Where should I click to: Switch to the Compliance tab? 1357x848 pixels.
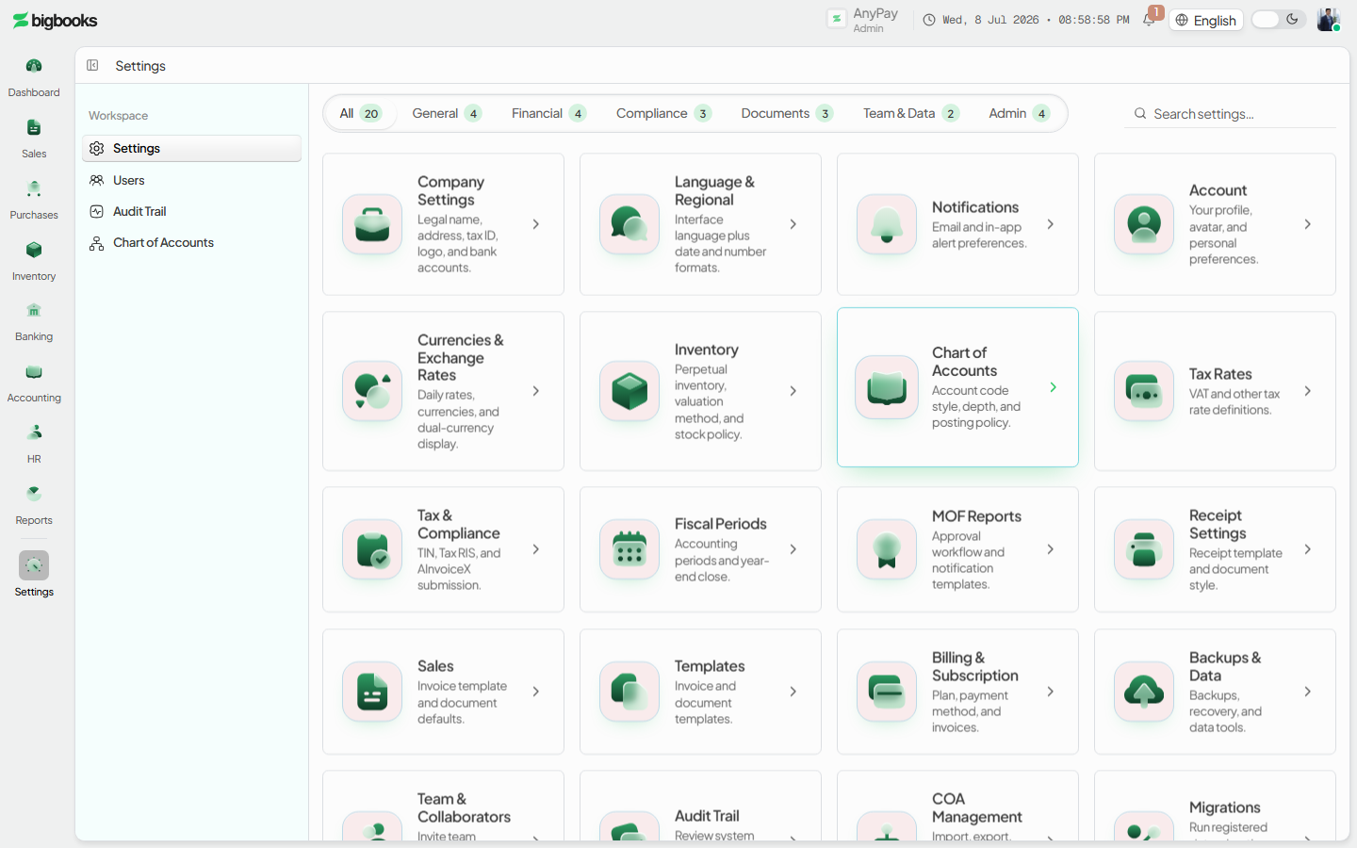pyautogui.click(x=663, y=113)
